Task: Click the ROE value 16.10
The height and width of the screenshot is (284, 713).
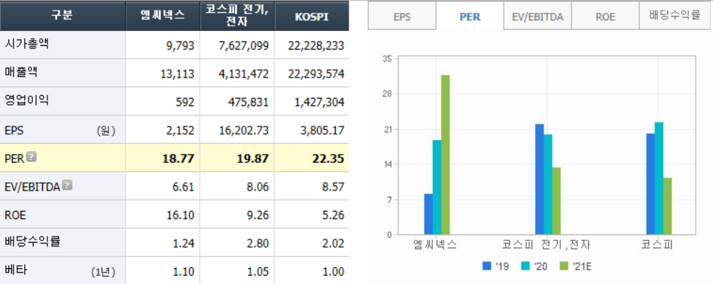Action: coord(181,215)
